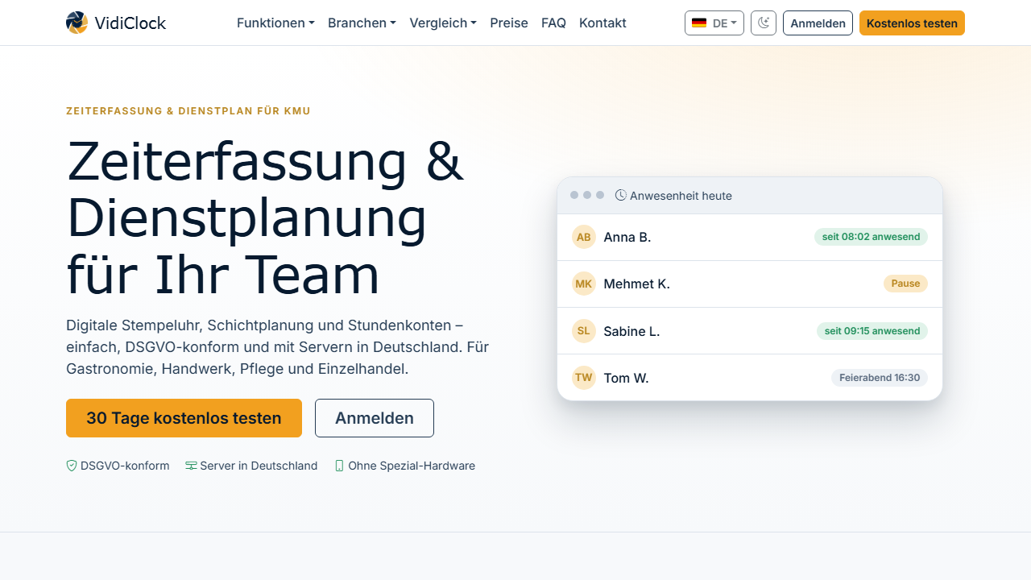Click the VidiClock logo icon

[77, 23]
